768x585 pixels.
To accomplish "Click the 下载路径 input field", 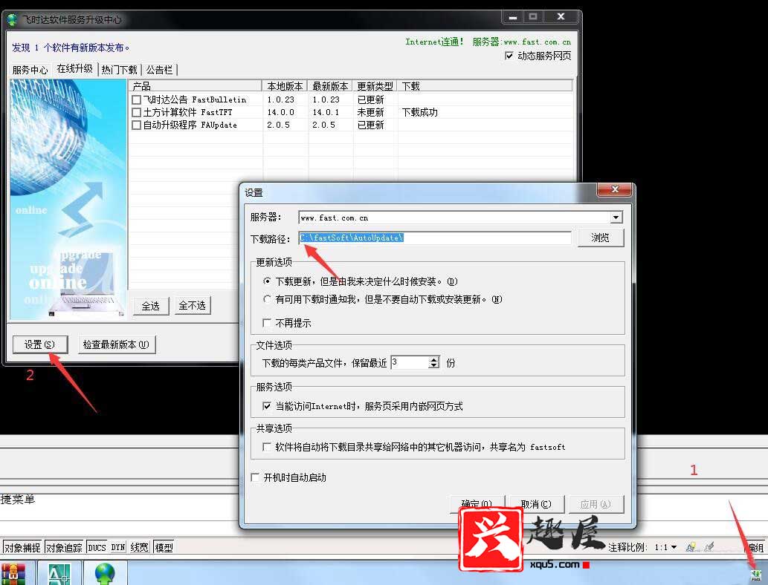I will pyautogui.click(x=435, y=238).
